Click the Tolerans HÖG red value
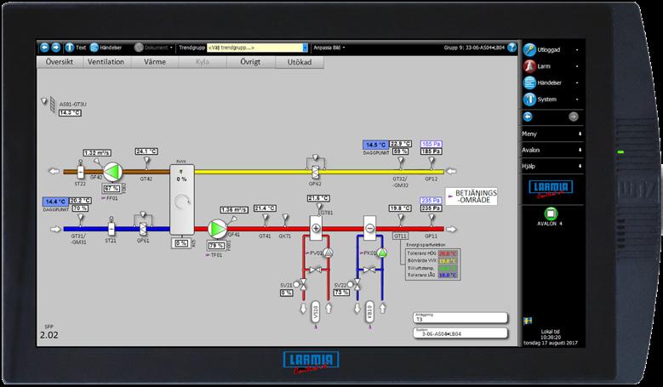 (x=448, y=253)
